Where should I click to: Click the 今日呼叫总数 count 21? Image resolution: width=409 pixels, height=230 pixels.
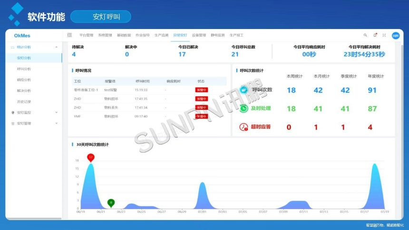pyautogui.click(x=235, y=54)
